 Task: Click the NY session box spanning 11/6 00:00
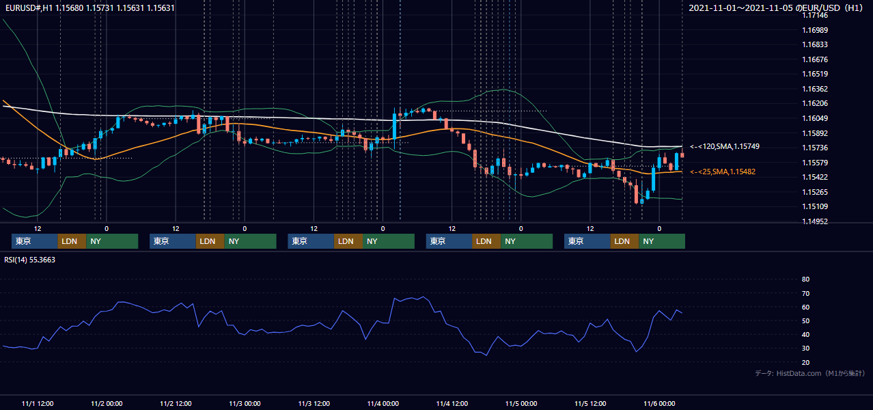coord(661,241)
